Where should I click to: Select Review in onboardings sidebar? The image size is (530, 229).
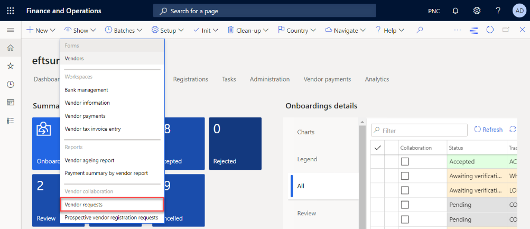(306, 213)
